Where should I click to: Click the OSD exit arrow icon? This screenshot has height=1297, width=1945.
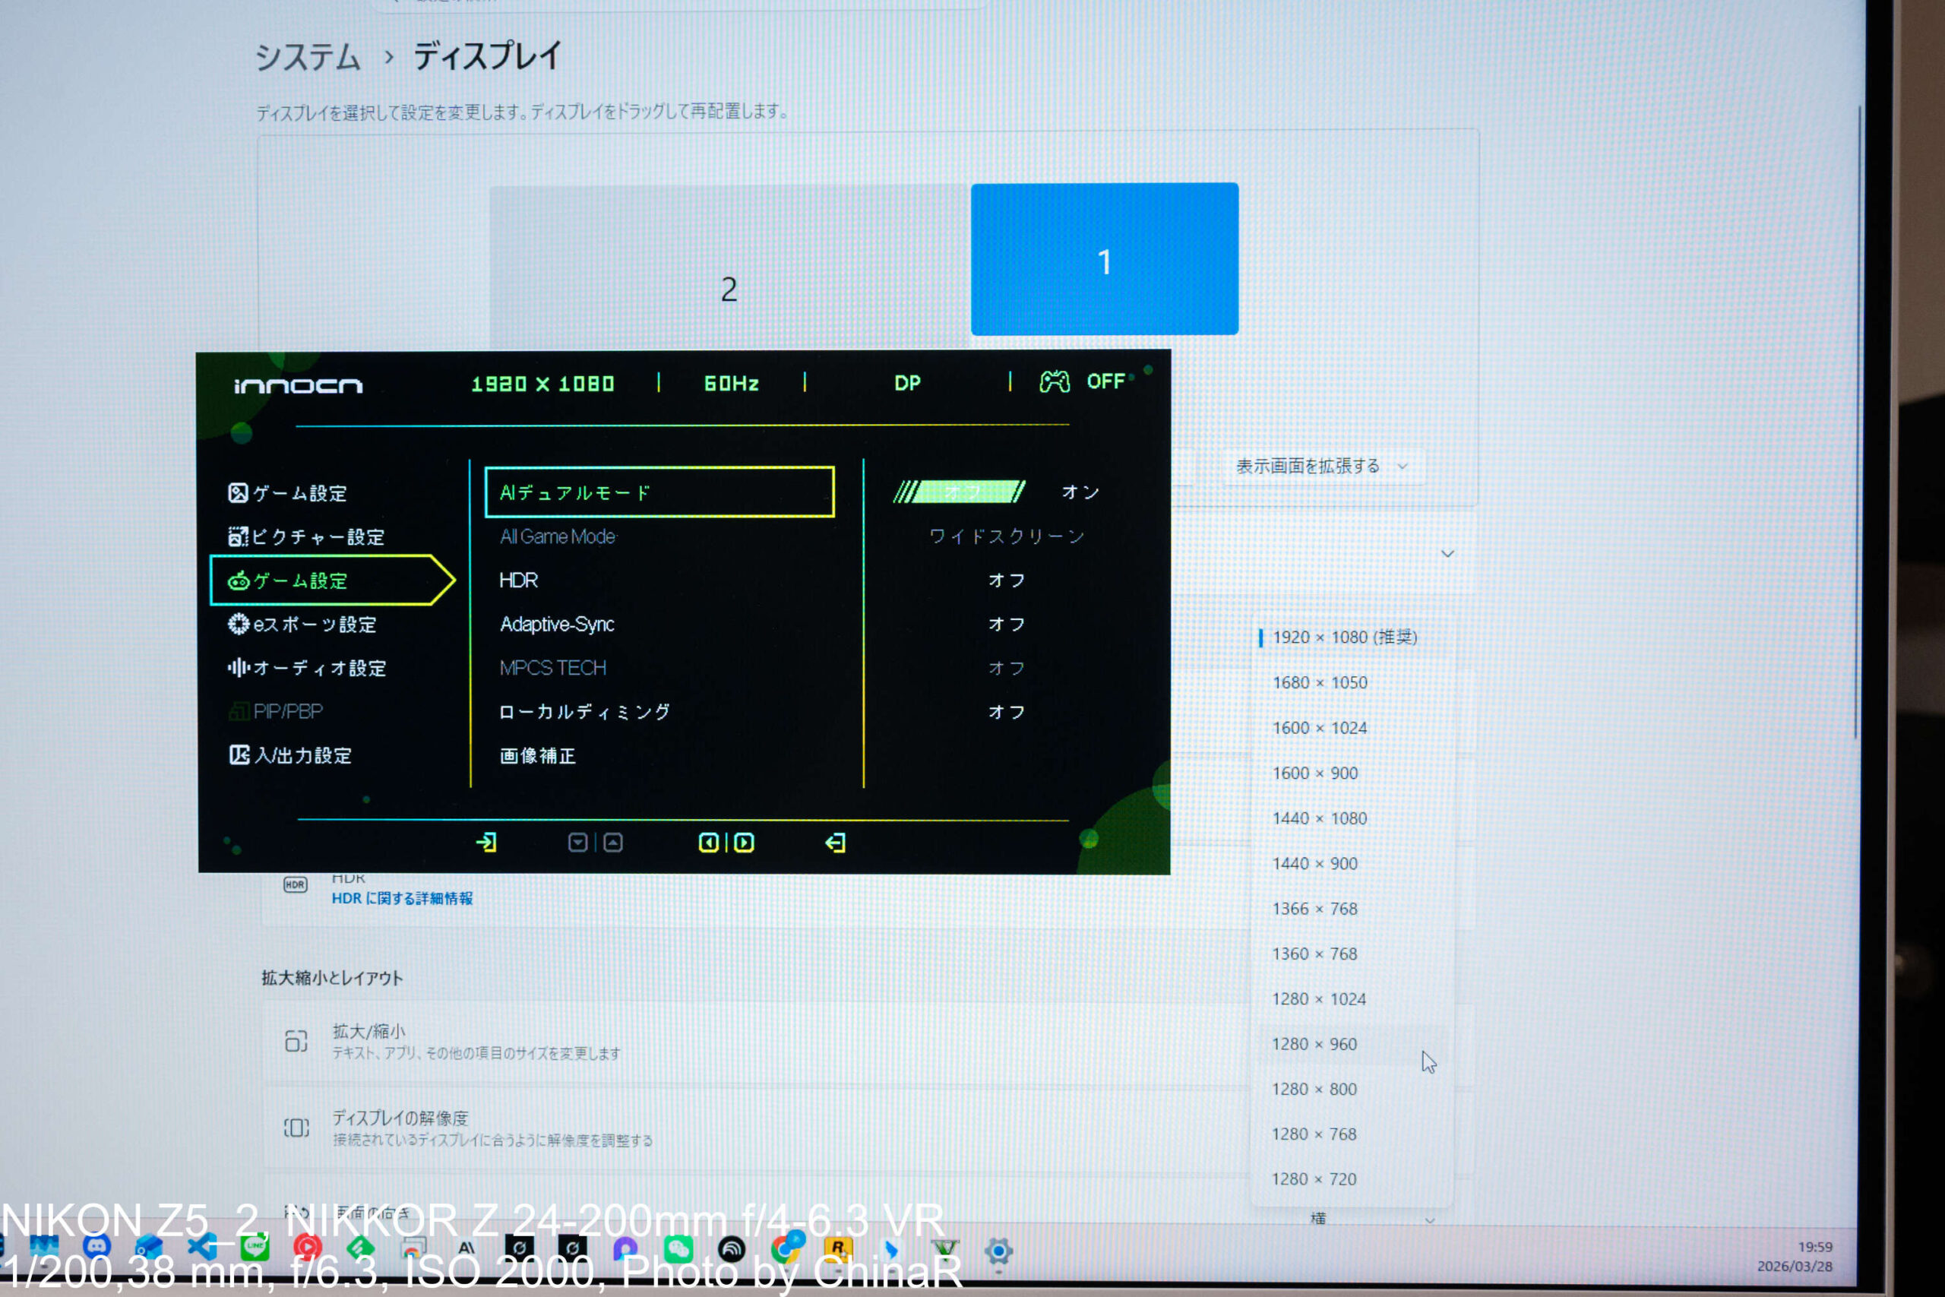click(835, 843)
